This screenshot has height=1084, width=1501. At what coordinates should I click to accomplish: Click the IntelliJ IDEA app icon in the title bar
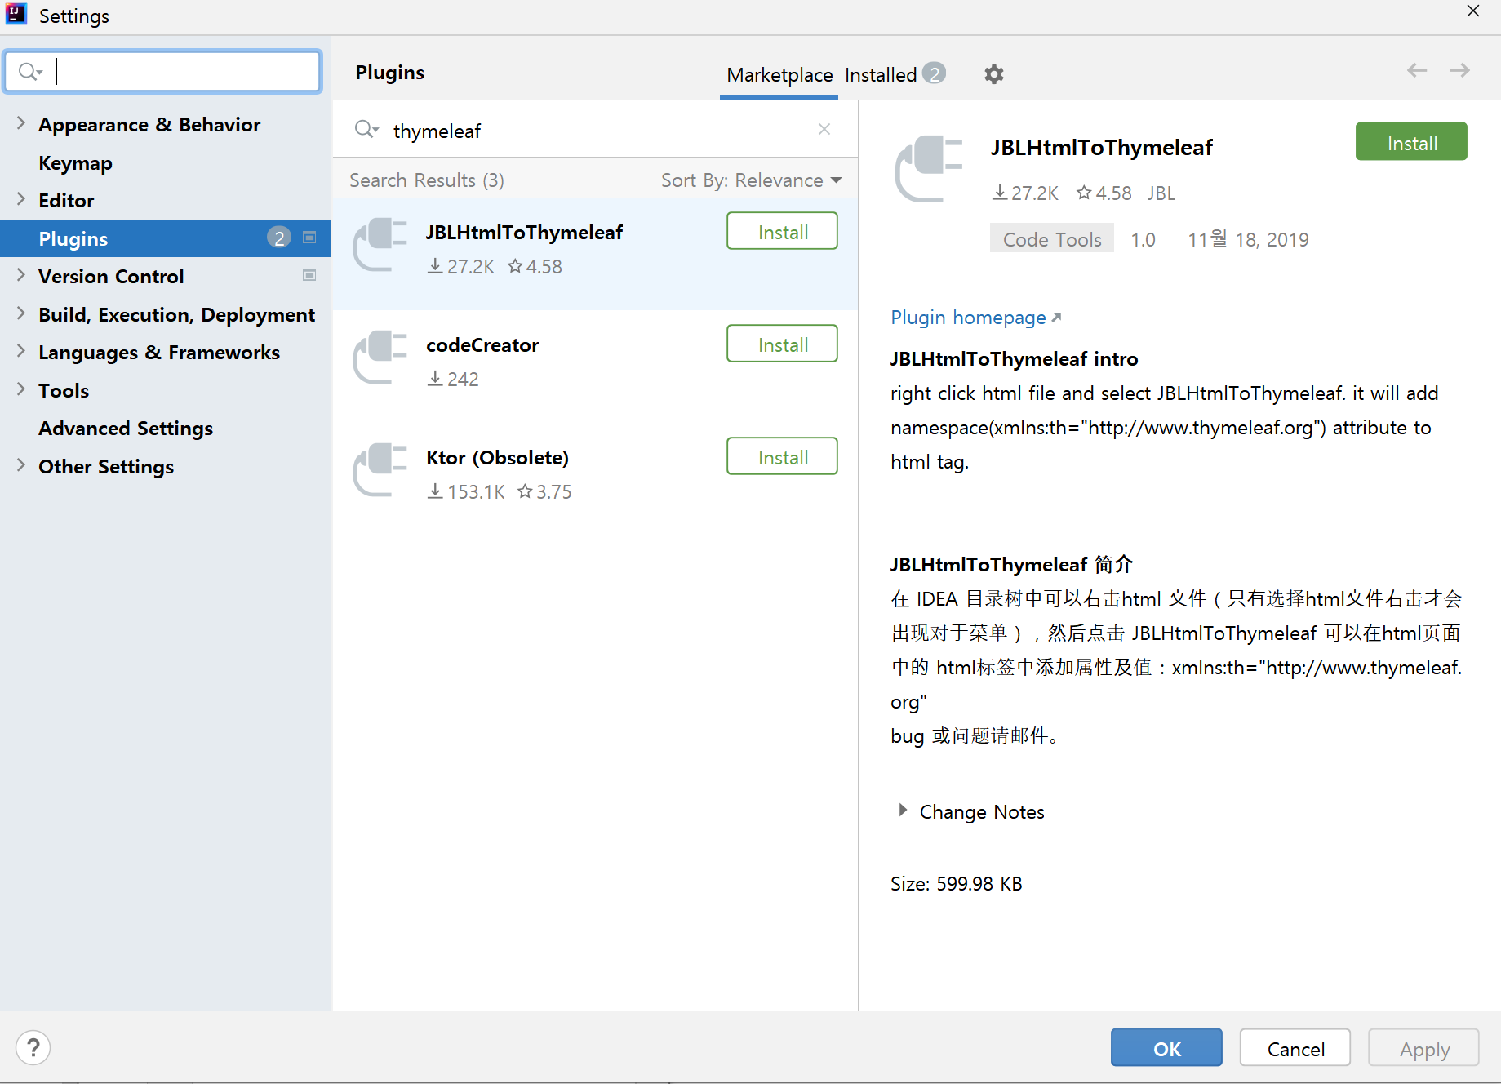click(x=16, y=15)
